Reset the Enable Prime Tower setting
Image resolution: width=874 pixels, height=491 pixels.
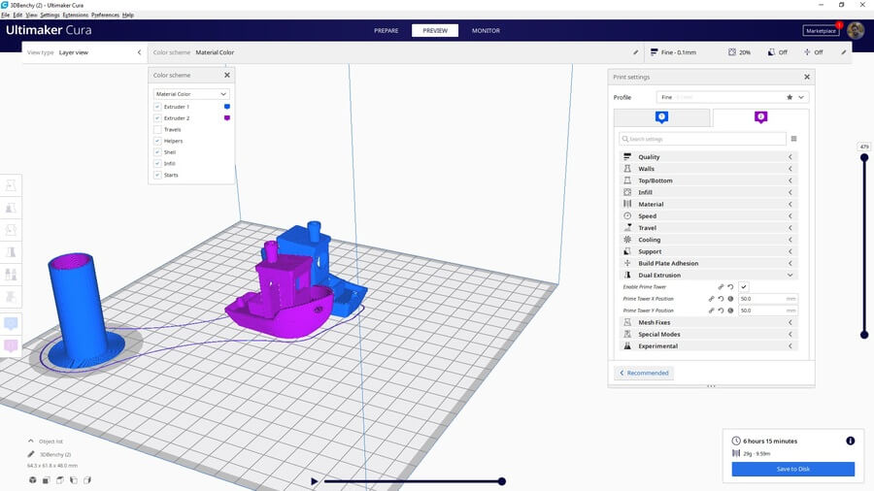tap(729, 287)
